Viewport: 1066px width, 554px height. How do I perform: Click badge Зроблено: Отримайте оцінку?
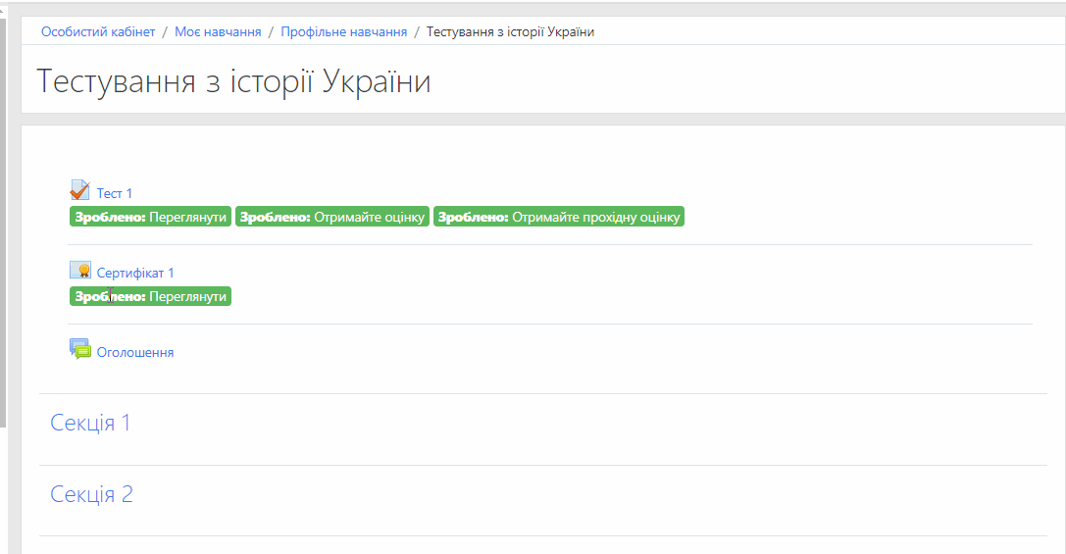click(332, 217)
